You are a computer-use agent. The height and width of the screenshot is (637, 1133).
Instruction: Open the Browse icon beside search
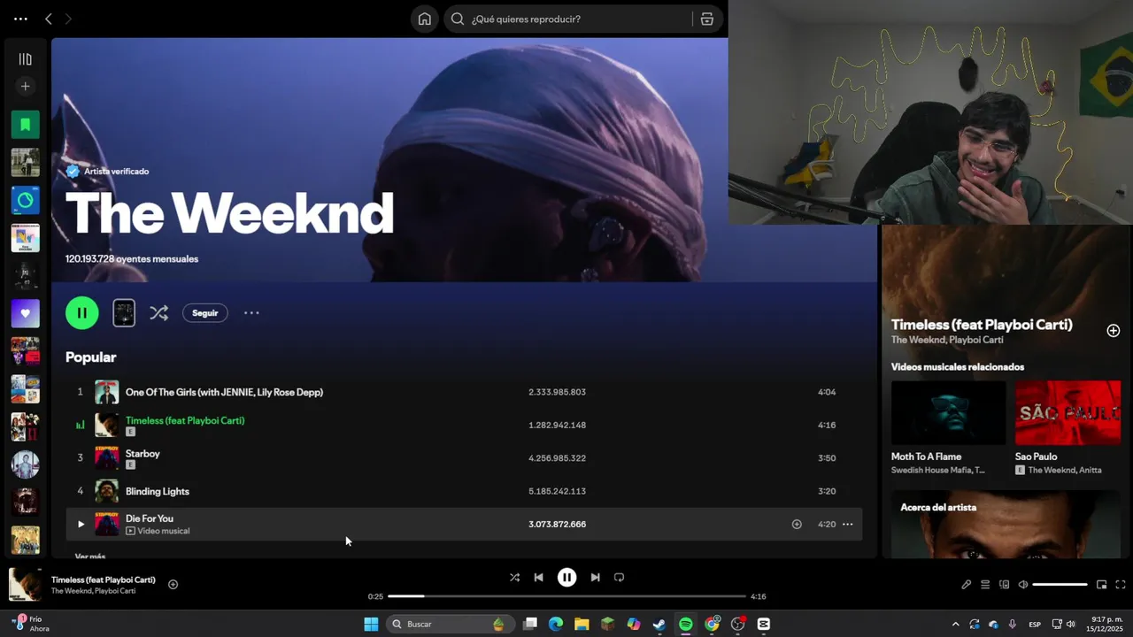pyautogui.click(x=706, y=19)
